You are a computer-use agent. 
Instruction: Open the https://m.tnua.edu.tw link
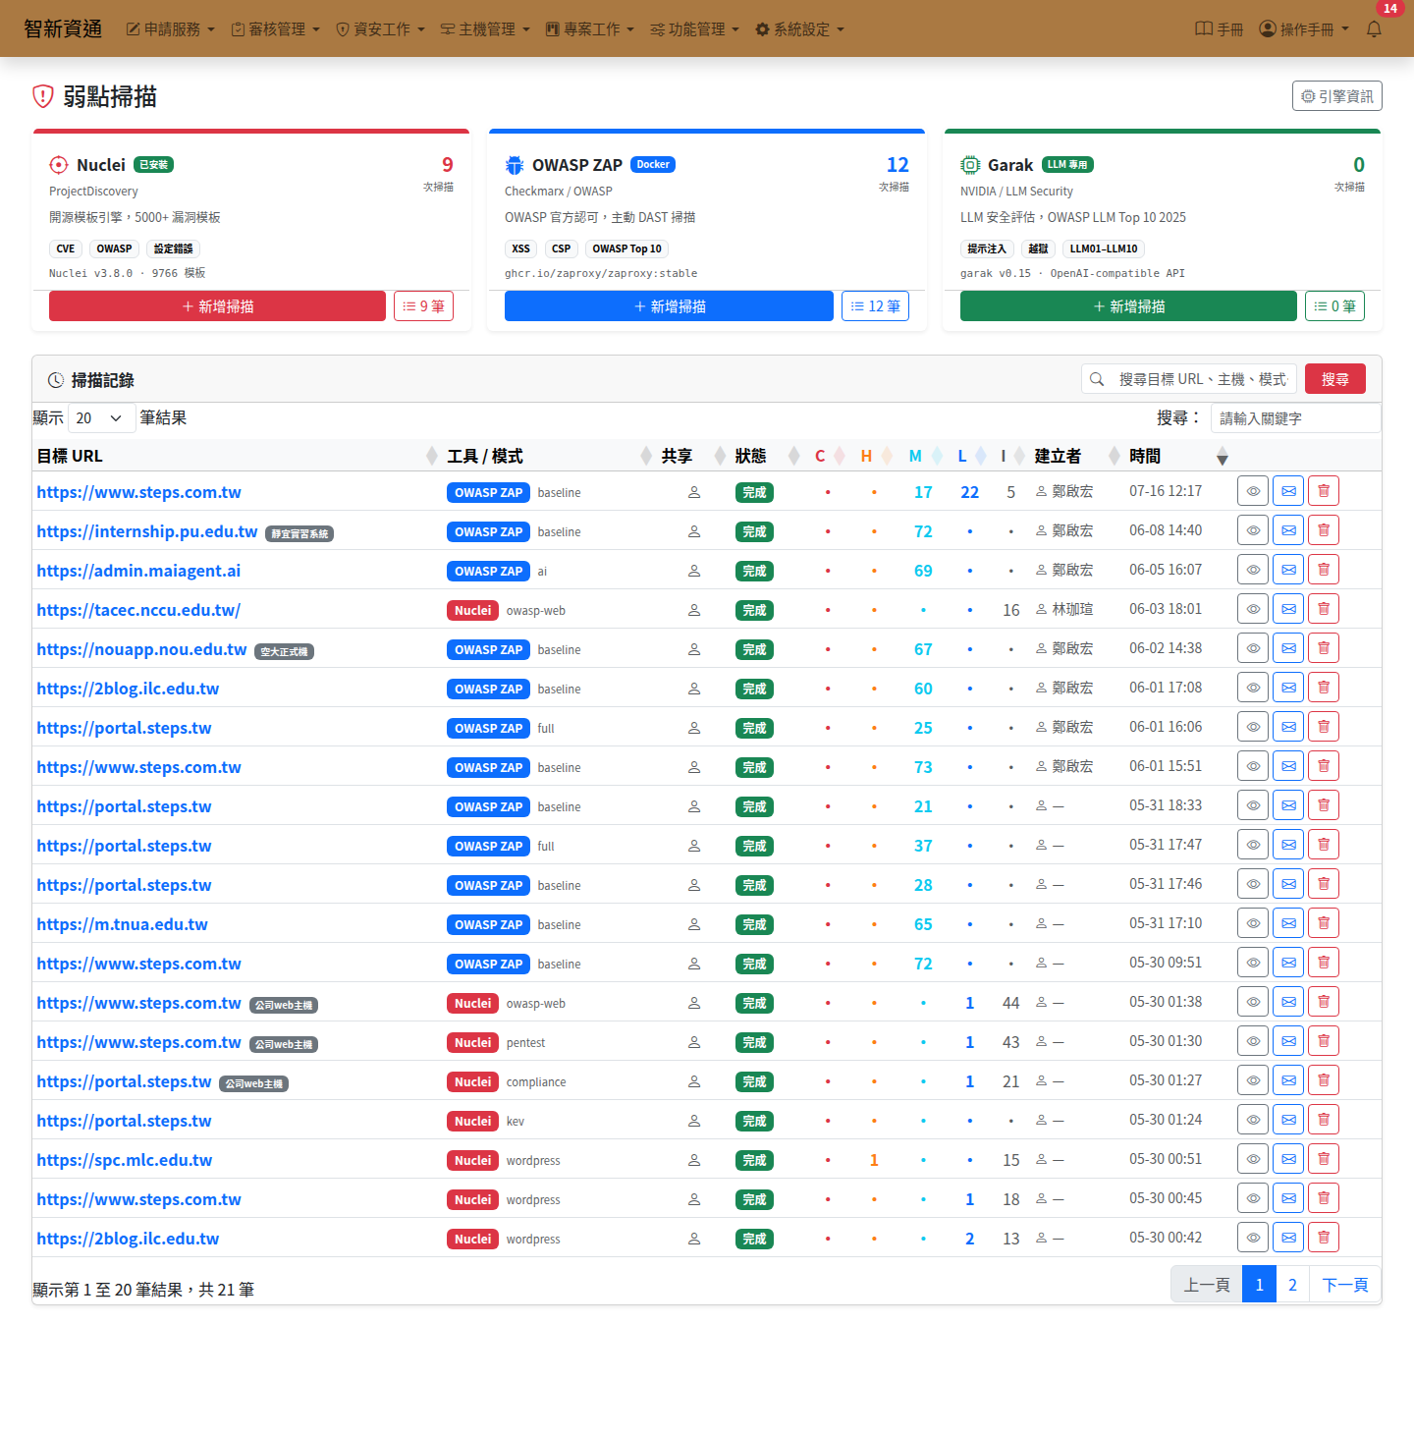[122, 924]
